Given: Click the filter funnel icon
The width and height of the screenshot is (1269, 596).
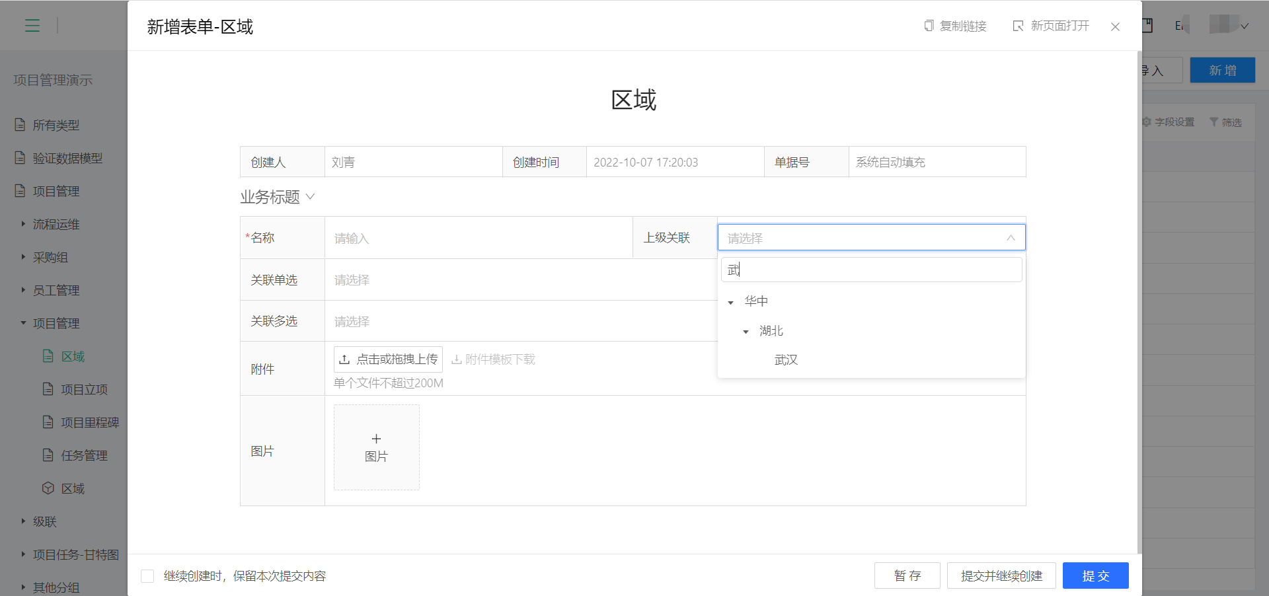Looking at the screenshot, I should 1213,122.
